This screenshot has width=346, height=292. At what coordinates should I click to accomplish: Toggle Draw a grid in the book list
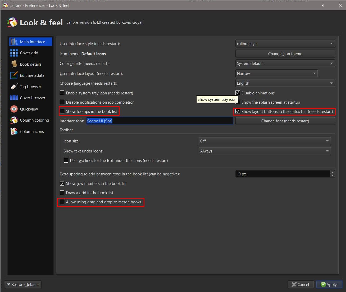click(62, 193)
